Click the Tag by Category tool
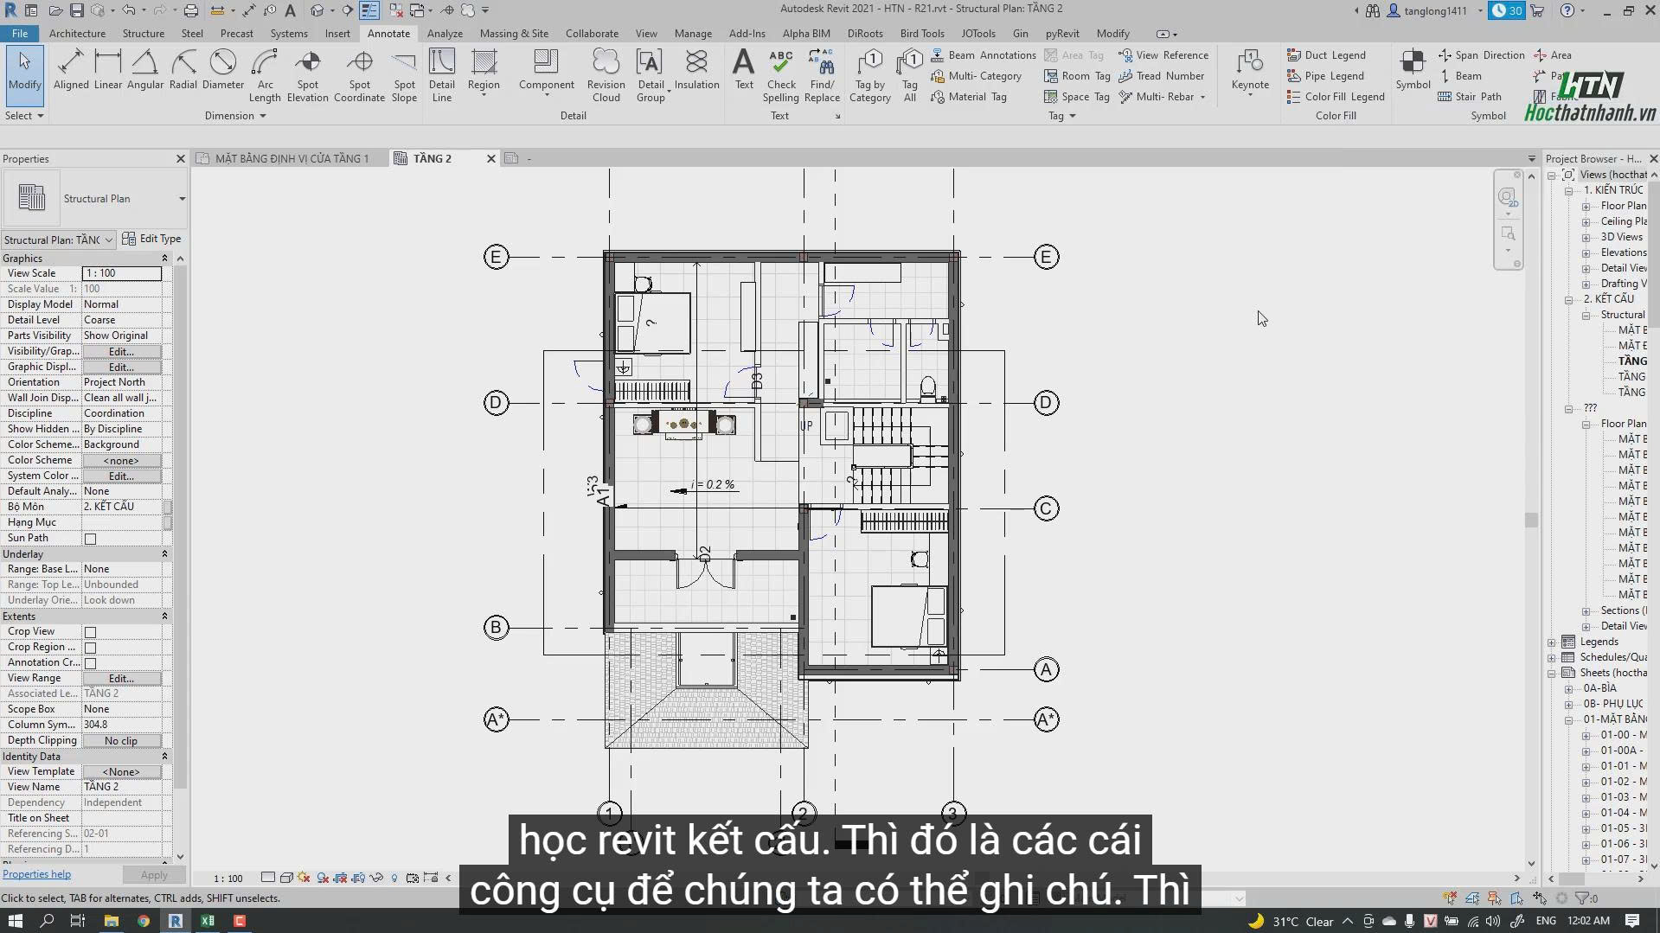This screenshot has height=933, width=1660. 870,75
